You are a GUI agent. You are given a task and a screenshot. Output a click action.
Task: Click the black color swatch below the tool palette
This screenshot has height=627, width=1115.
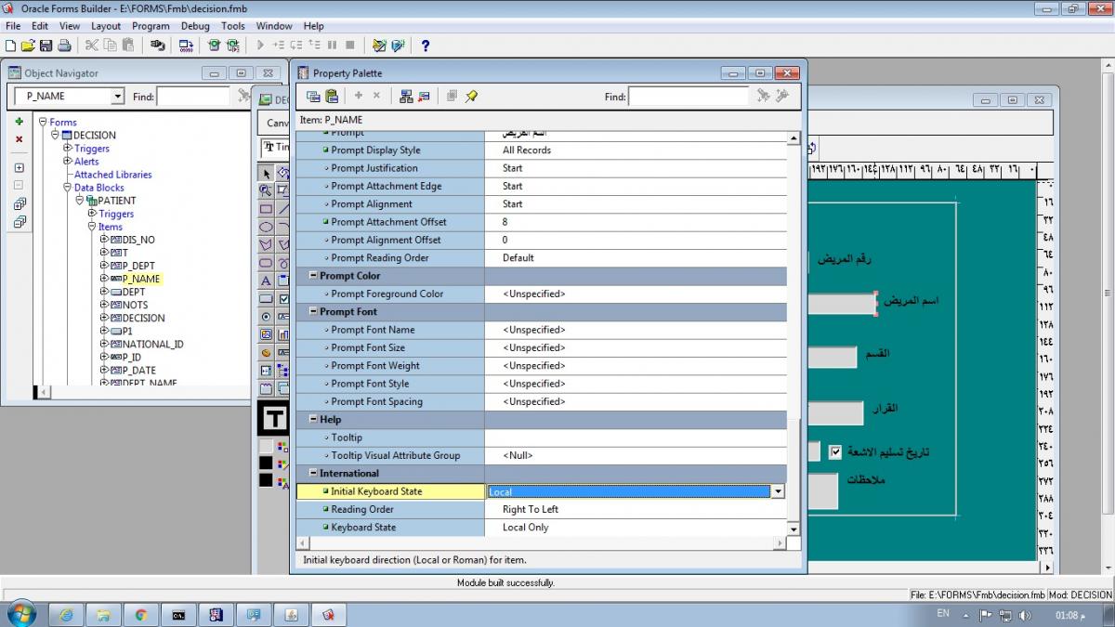pyautogui.click(x=267, y=462)
